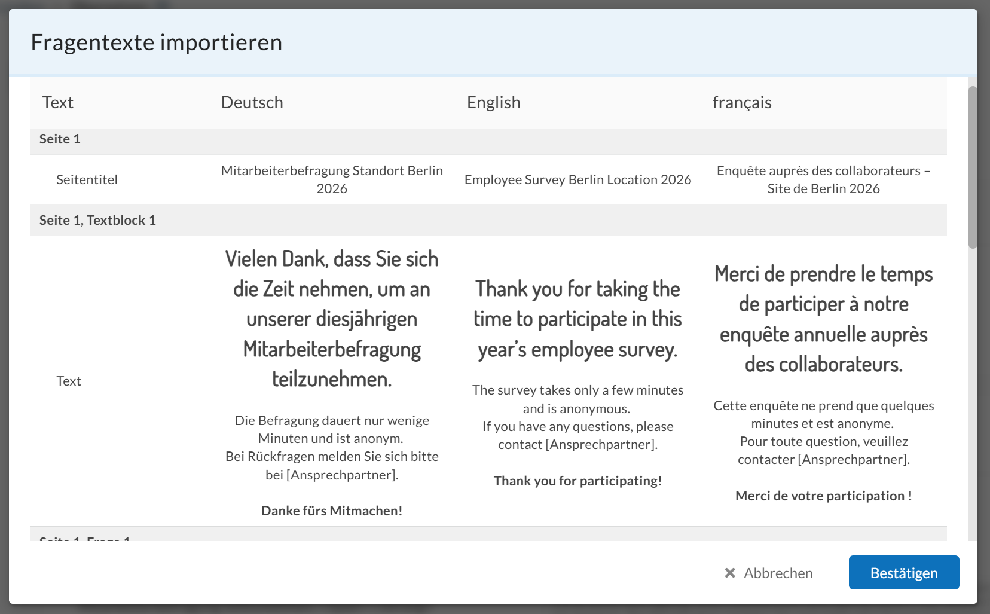Click The survey takes only a few minutes paragraph

577,417
